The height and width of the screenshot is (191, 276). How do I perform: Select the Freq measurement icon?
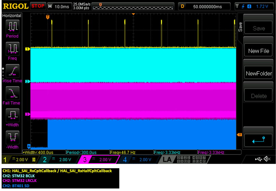[x=12, y=49]
